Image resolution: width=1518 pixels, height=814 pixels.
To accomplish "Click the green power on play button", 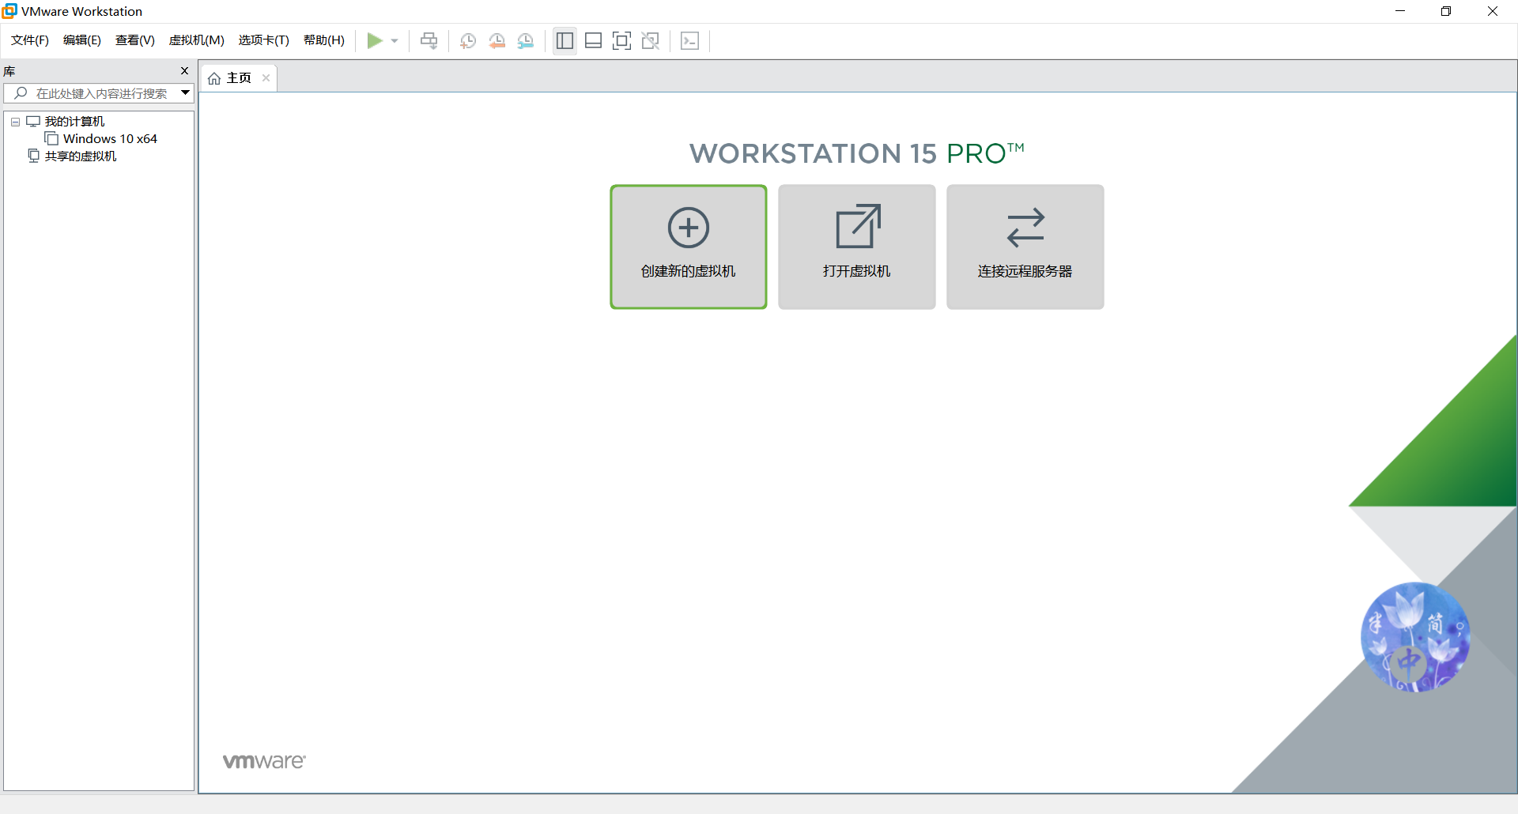I will tap(375, 41).
